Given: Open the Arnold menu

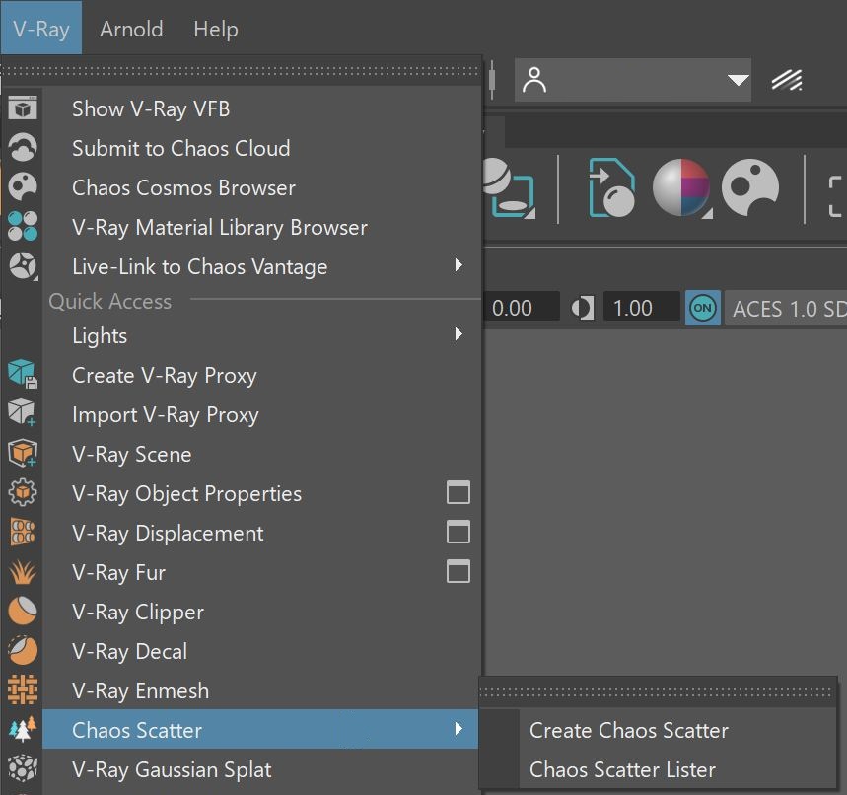Looking at the screenshot, I should click(x=131, y=29).
